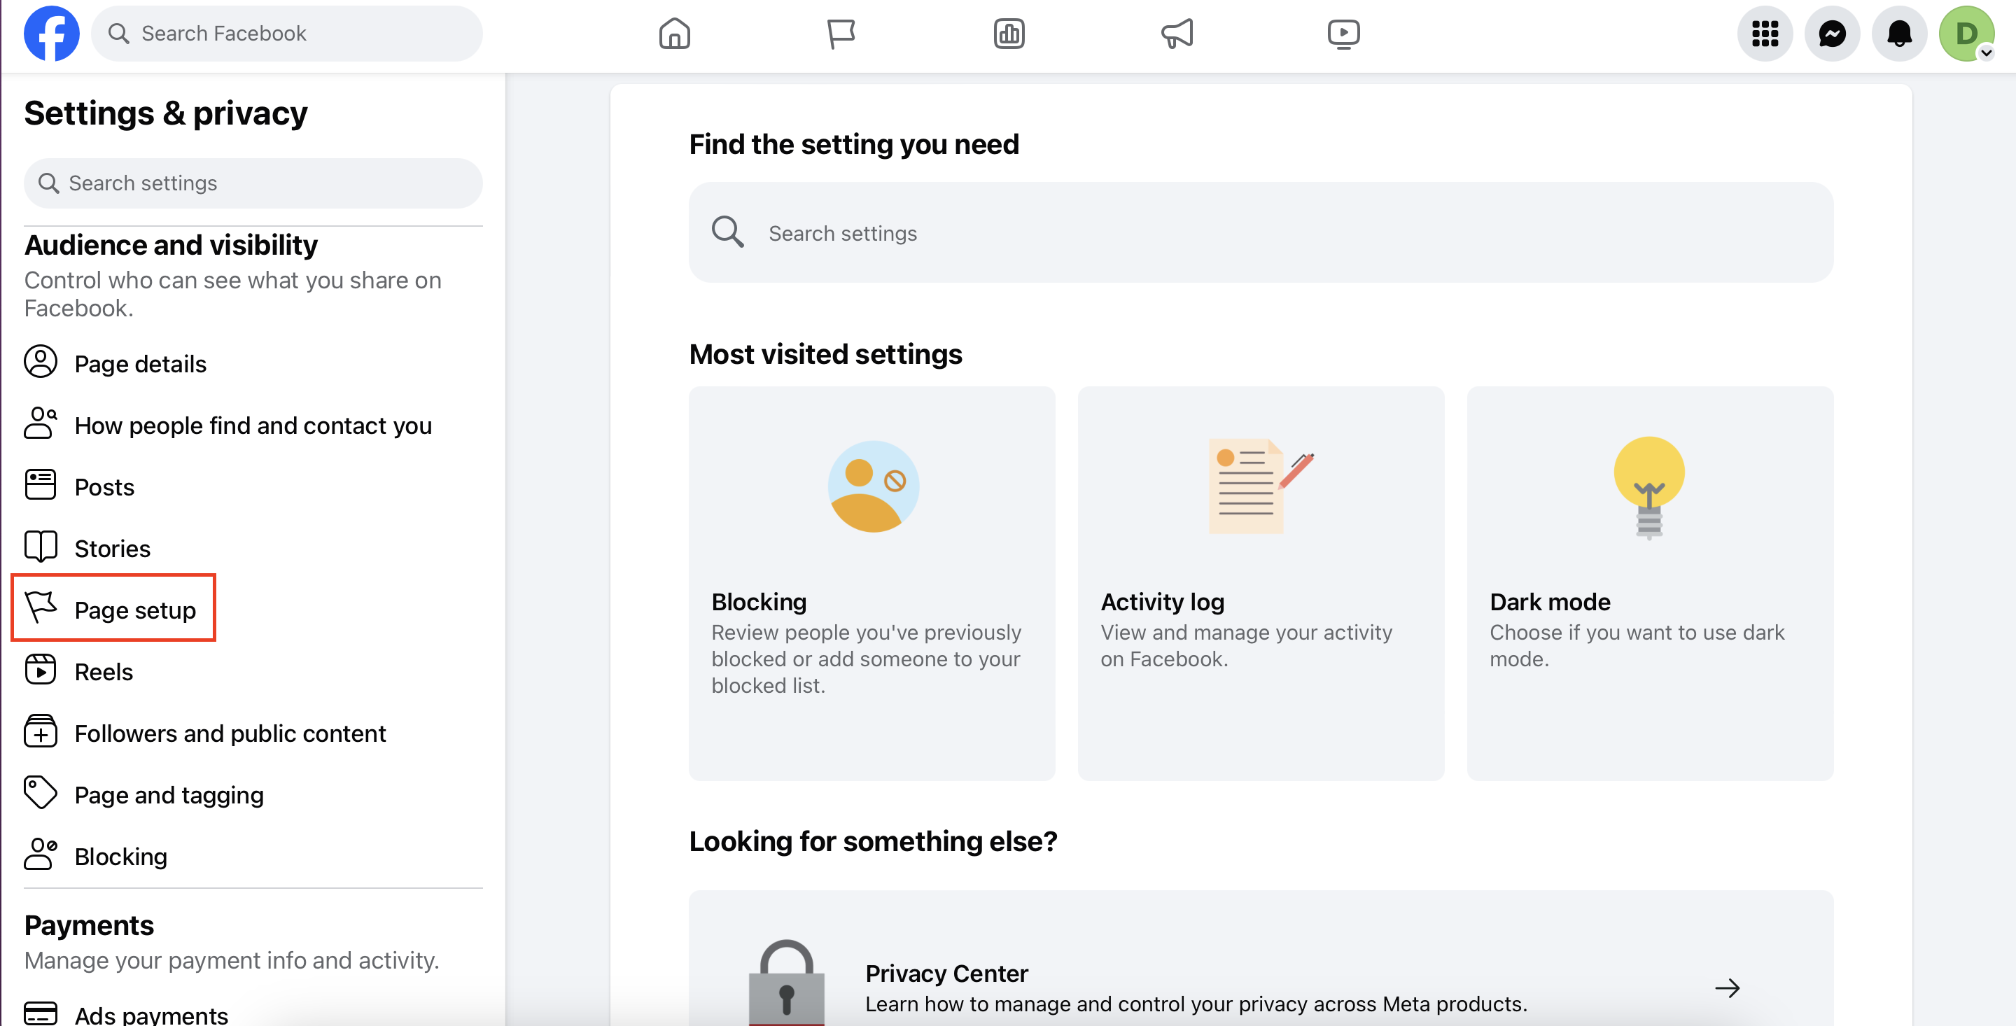Click the Privacy Center arrow

pos(1727,988)
